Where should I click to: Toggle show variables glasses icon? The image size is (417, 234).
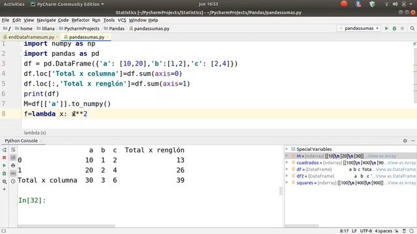coord(13,174)
